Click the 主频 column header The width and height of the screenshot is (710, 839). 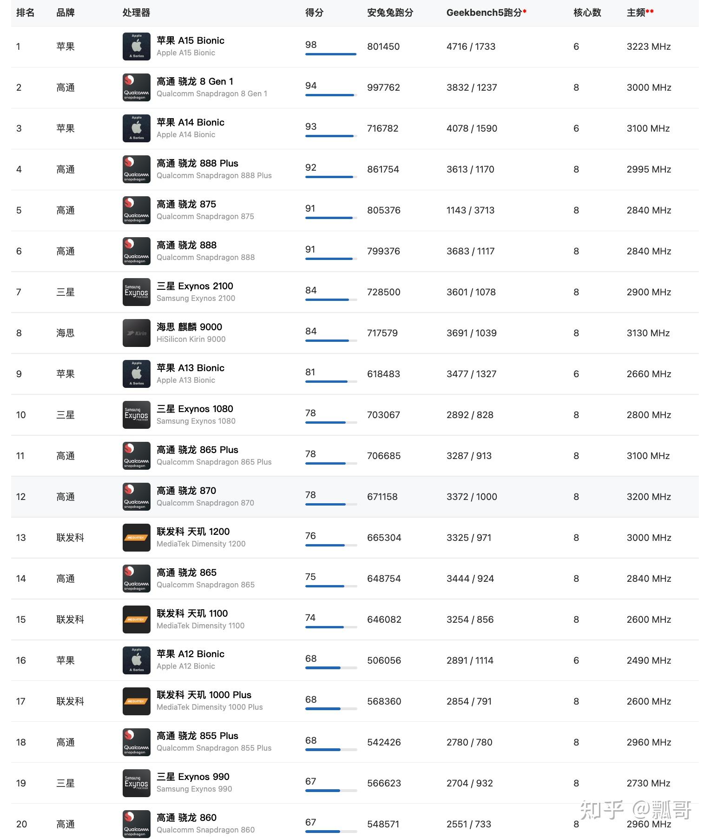(x=636, y=13)
